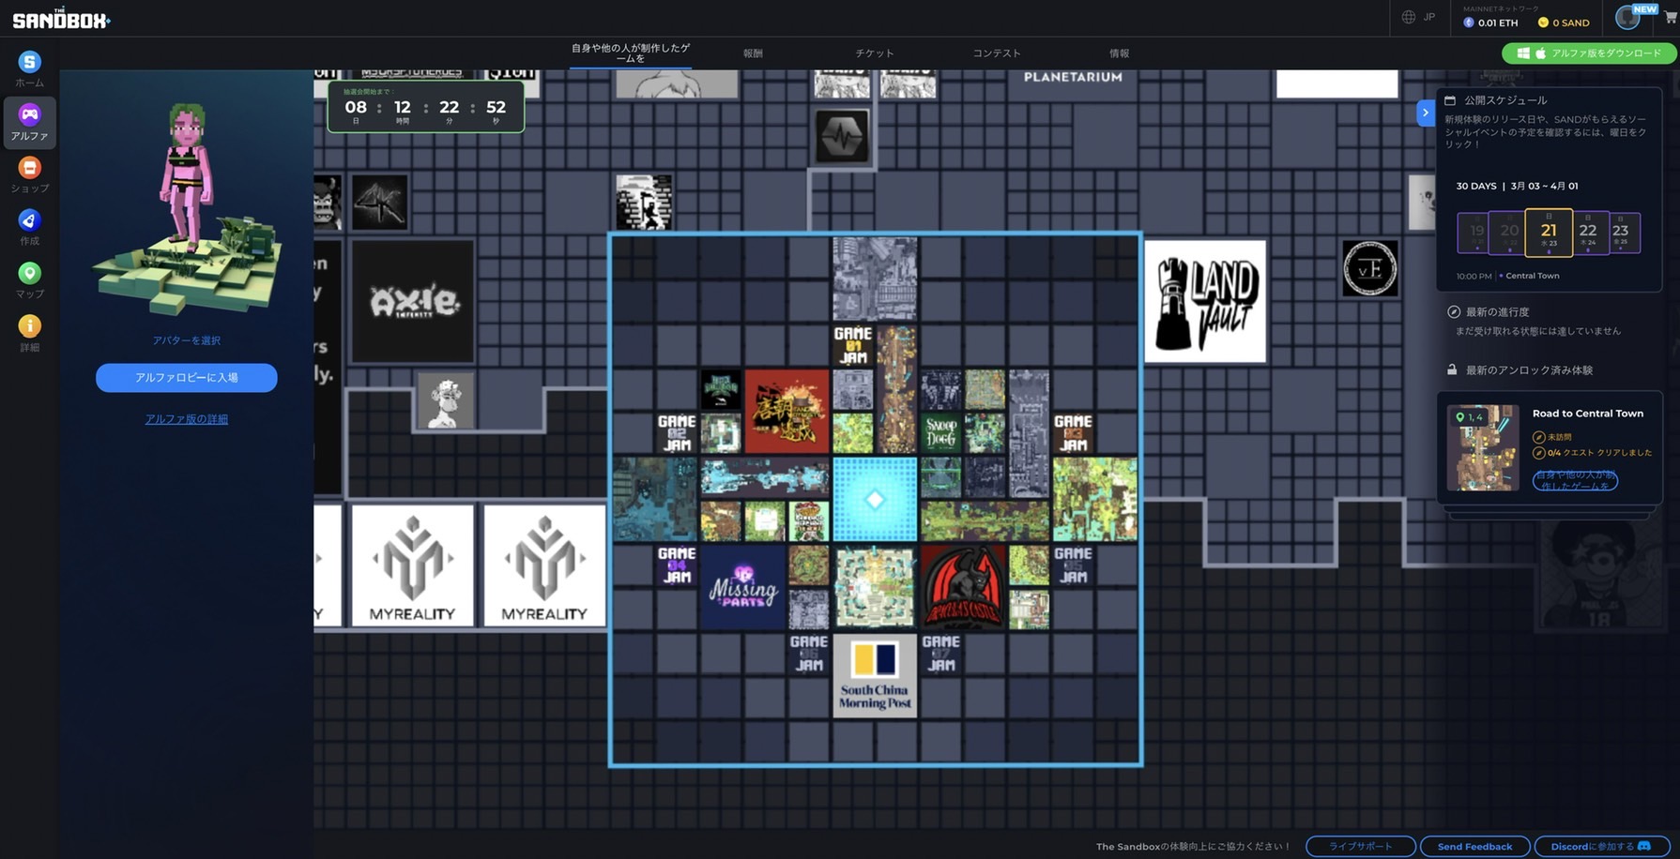Click the globe JP language selector
Viewport: 1680px width, 859px height.
point(1418,17)
